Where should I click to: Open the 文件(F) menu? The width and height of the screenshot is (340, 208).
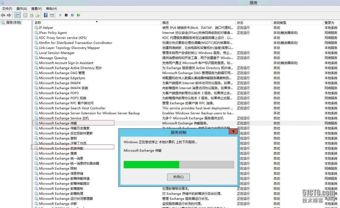(x=7, y=9)
